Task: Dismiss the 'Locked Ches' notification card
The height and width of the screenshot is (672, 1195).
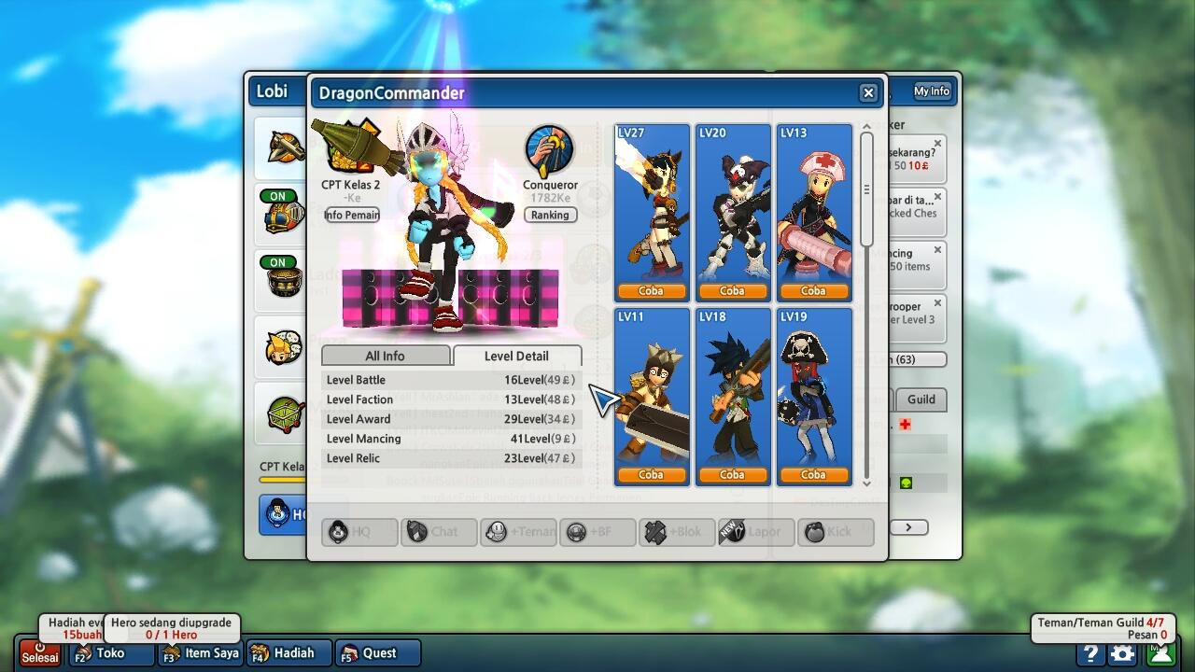Action: [x=938, y=198]
